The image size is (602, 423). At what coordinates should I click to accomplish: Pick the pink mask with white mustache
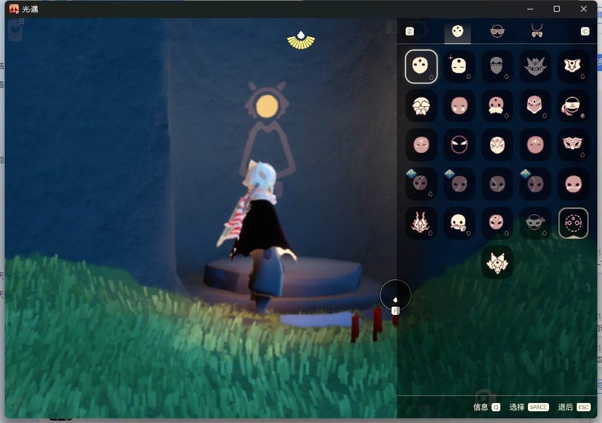tap(497, 106)
